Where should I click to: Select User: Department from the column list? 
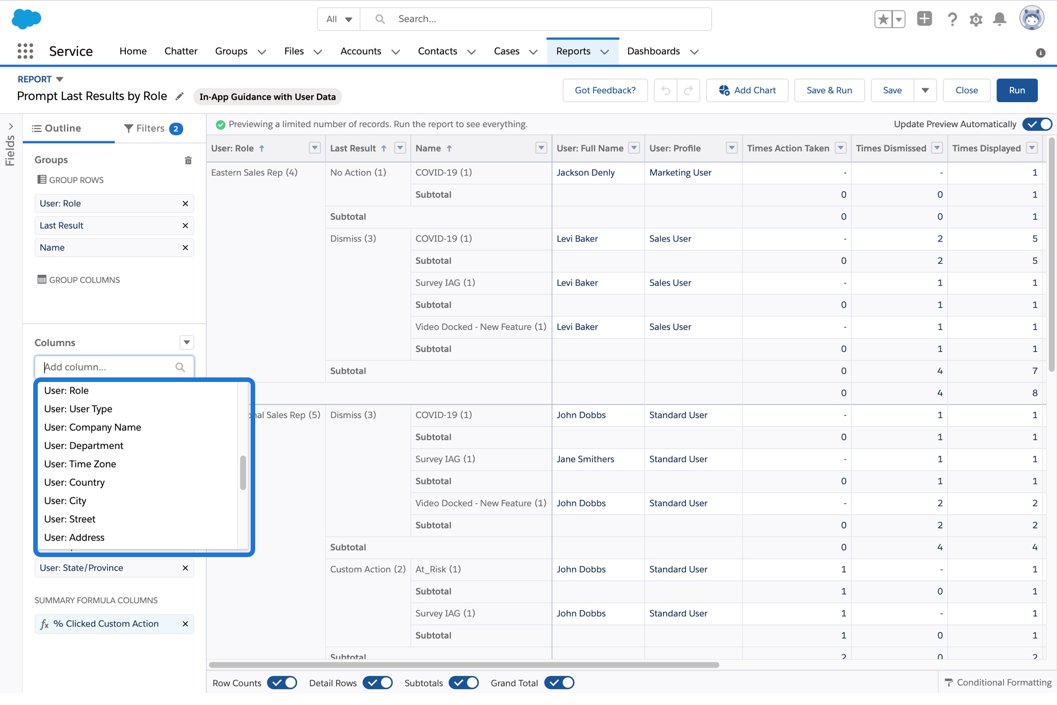click(x=84, y=445)
